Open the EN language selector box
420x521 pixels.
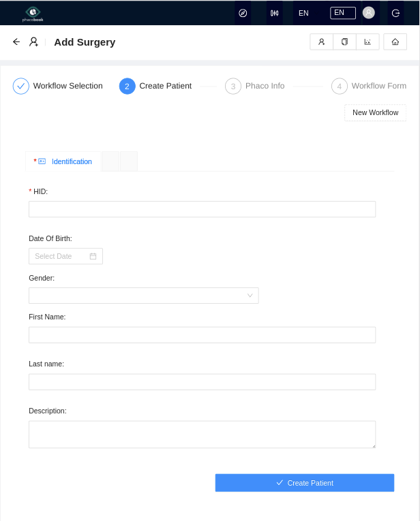pos(342,13)
